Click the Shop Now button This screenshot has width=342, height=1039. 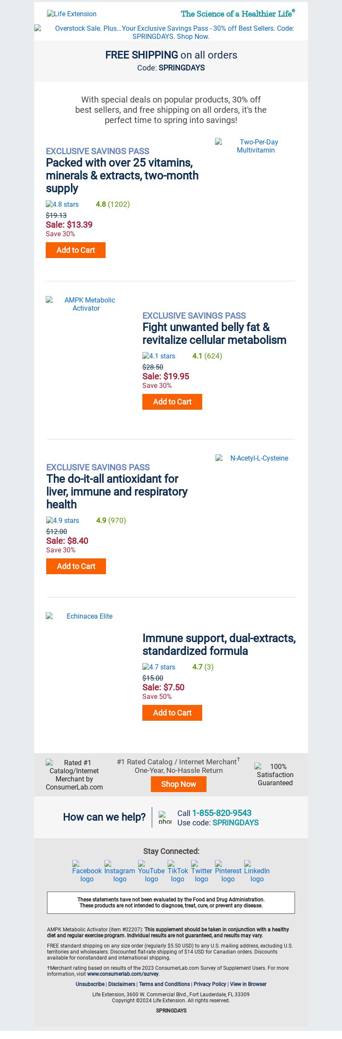[179, 784]
